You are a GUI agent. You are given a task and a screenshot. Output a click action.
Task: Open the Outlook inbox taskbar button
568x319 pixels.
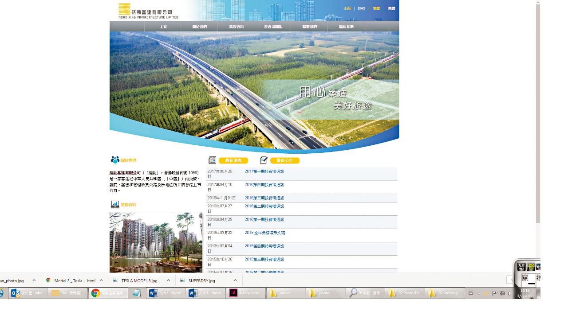(x=28, y=293)
